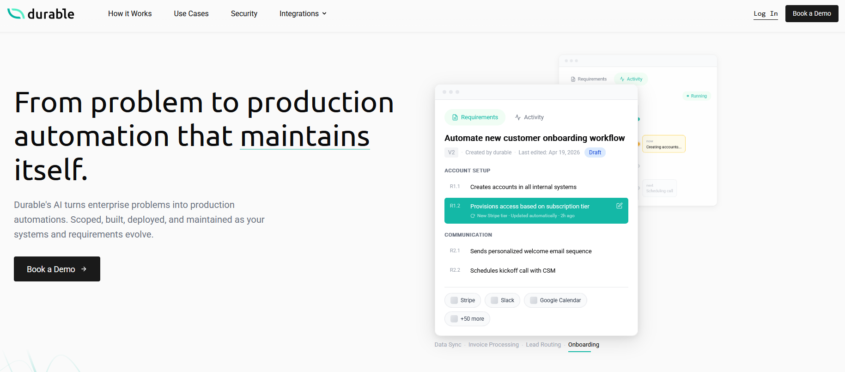845x372 pixels.
Task: Open the How it Works menu
Action: pyautogui.click(x=130, y=14)
